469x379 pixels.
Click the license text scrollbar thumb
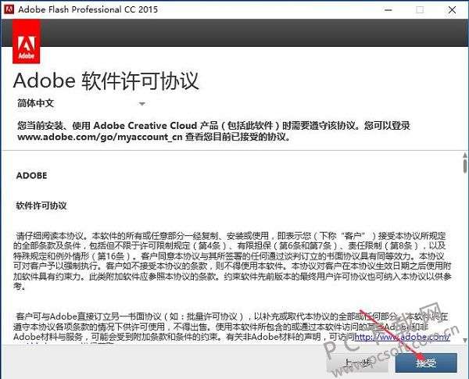click(x=465, y=166)
